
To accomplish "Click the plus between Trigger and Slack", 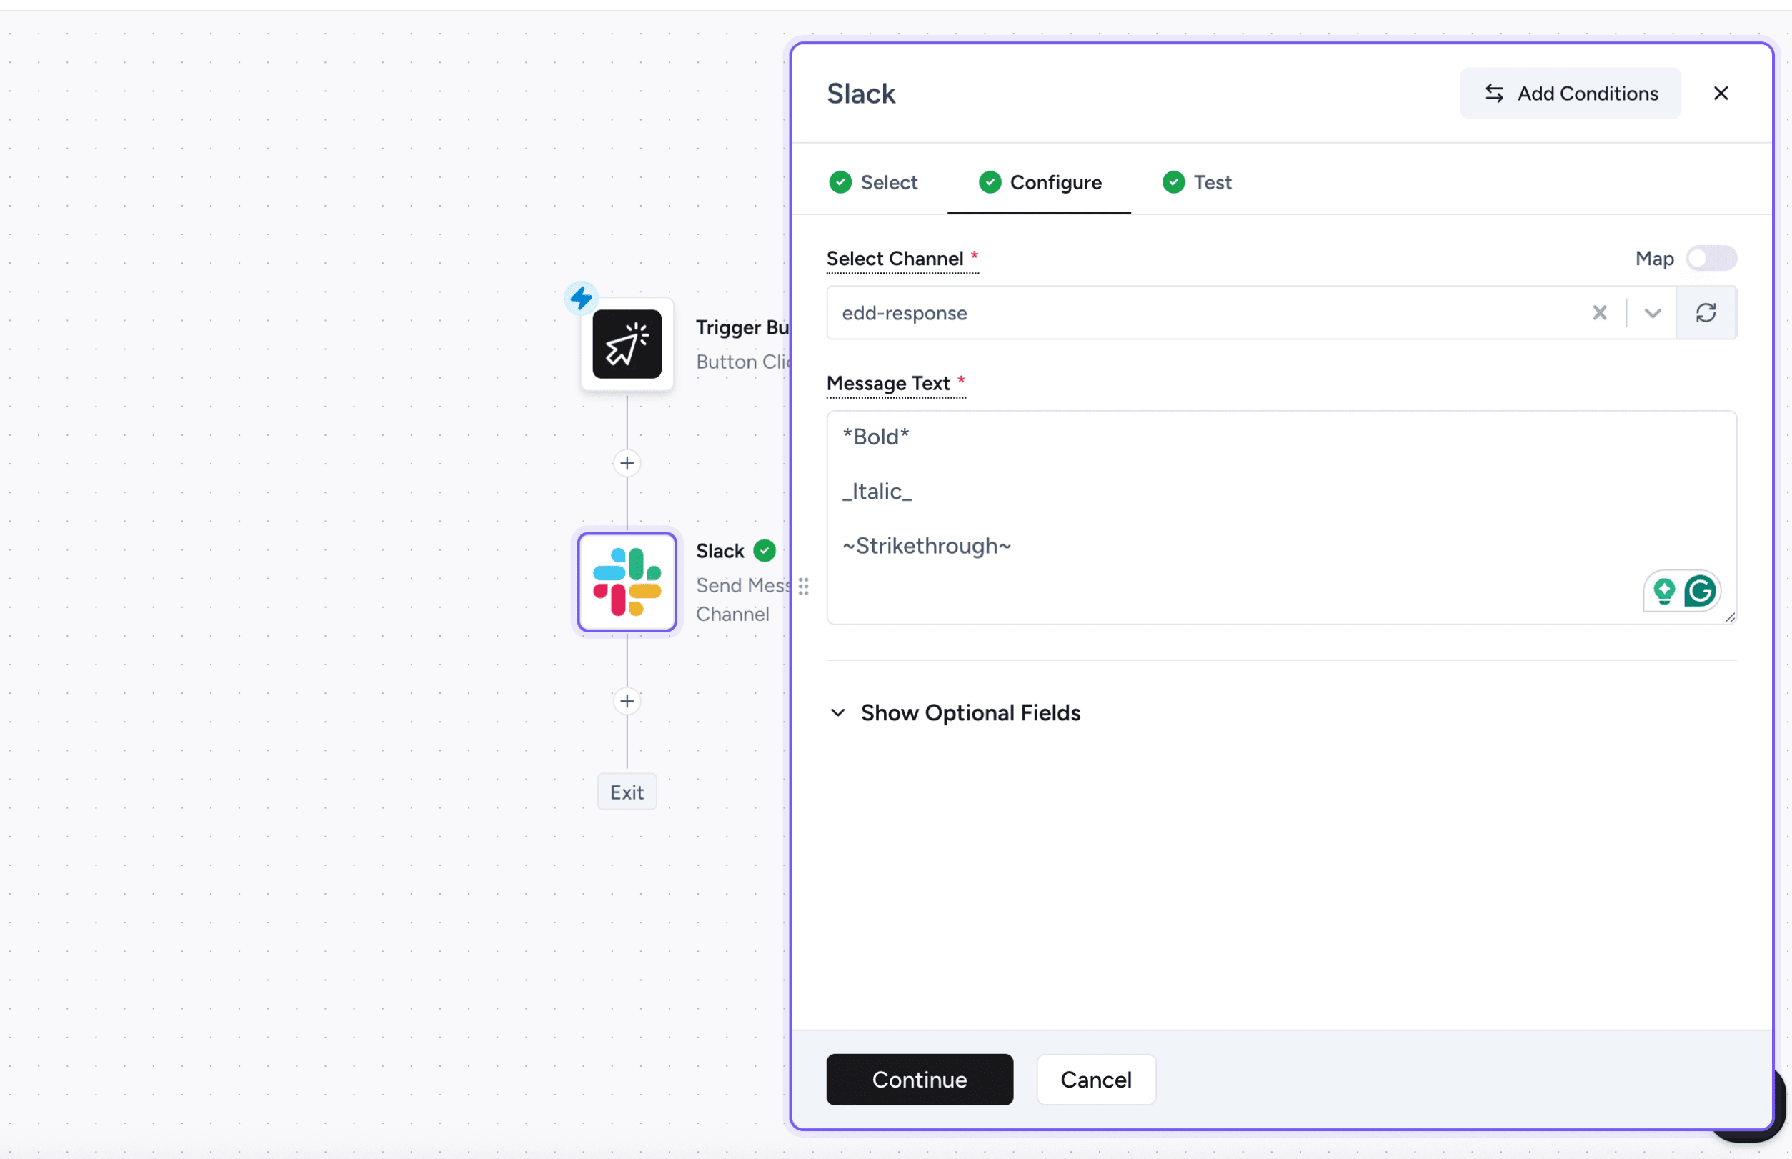I will pyautogui.click(x=626, y=463).
